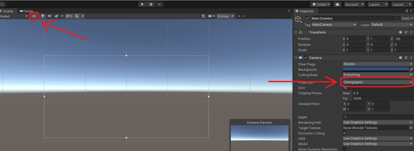Open the scene camera settings icon

210,16
